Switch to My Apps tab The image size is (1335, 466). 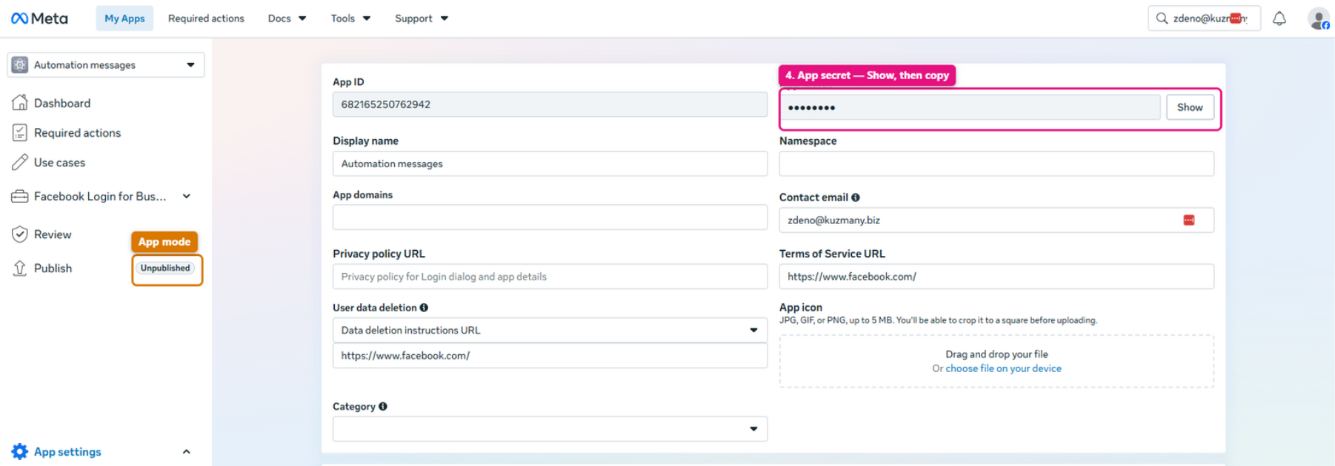click(124, 18)
